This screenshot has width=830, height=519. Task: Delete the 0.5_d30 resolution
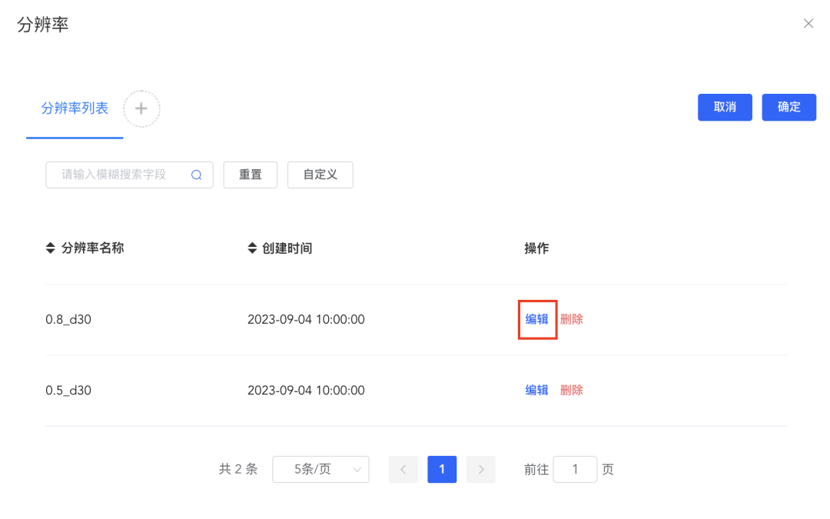[x=572, y=391]
